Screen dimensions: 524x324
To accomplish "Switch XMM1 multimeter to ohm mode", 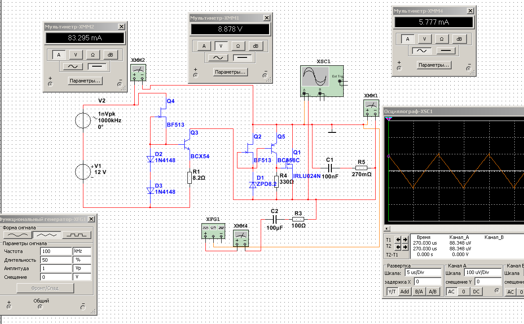I will [238, 46].
